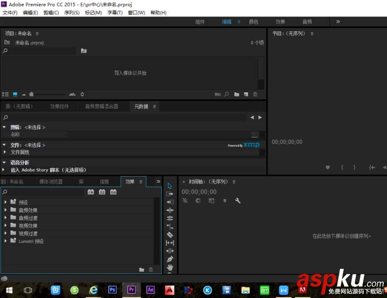Image resolution: width=387 pixels, height=298 pixels.
Task: Expand the 文件属性 section
Action: [4, 152]
